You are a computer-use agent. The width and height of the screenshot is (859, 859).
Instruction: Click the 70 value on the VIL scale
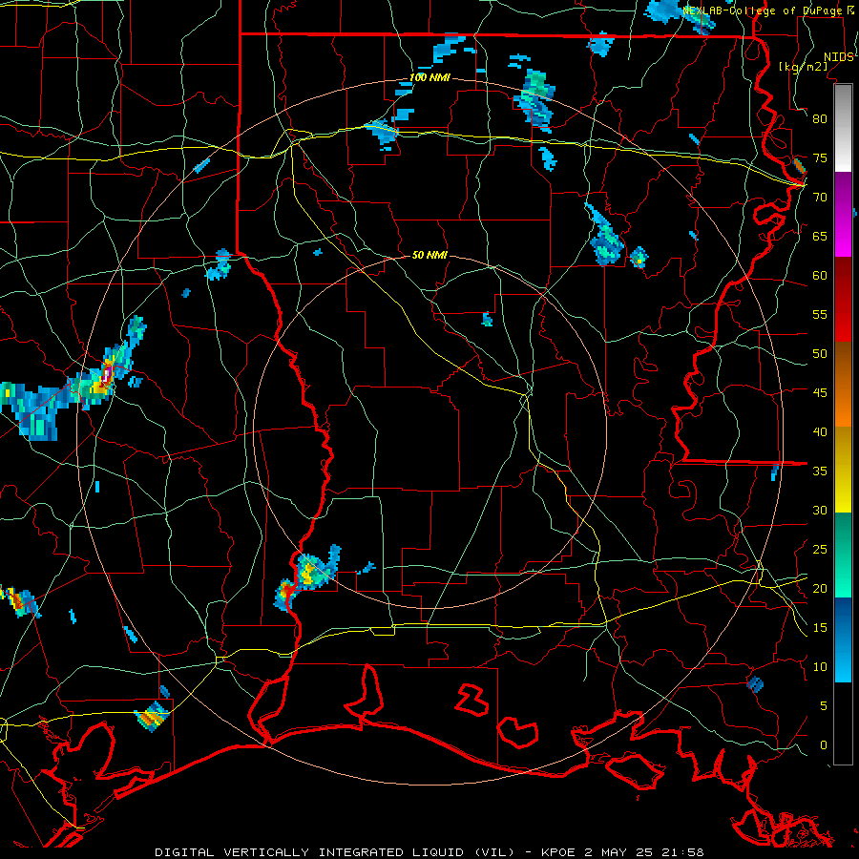coord(820,198)
